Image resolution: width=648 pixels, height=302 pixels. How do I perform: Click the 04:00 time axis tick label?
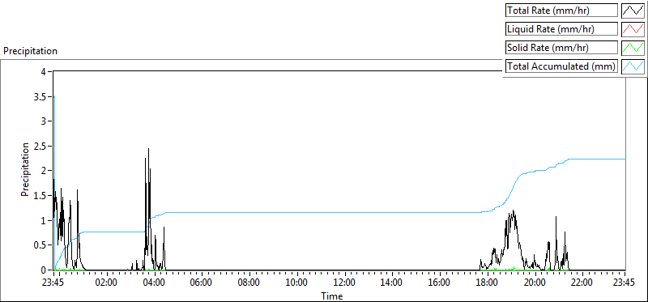click(x=155, y=283)
